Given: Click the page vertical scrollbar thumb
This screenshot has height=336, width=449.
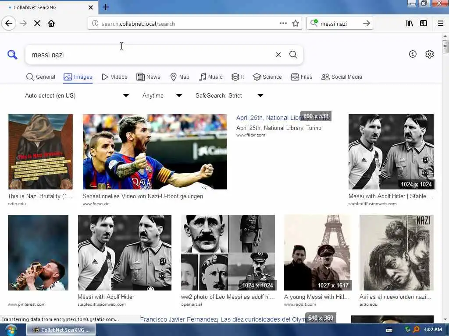Looking at the screenshot, I should pos(445,46).
